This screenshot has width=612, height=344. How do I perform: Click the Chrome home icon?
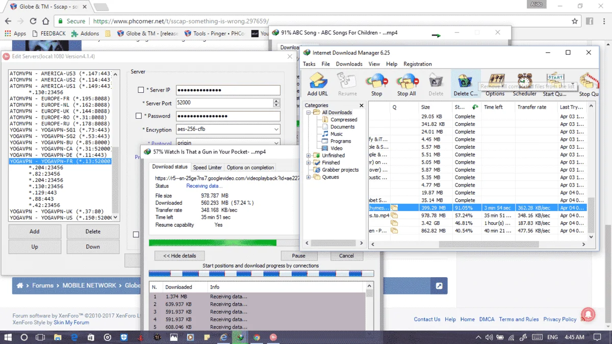[x=46, y=21]
